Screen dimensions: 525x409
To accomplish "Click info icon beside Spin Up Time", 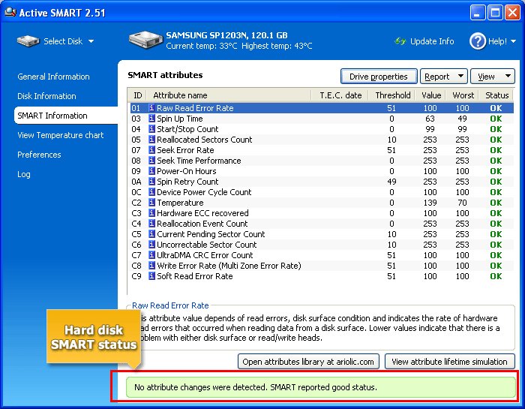I will pos(151,119).
